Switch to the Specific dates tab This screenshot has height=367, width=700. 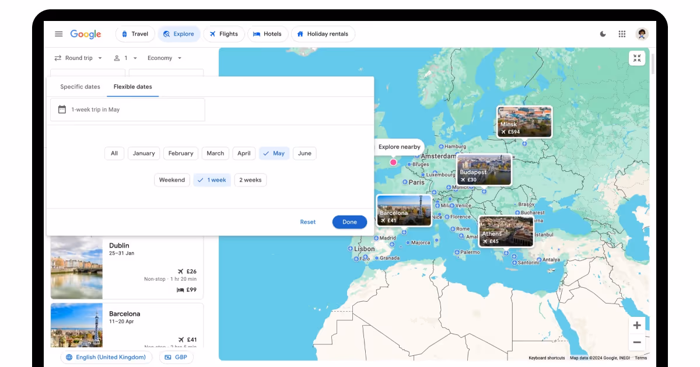(80, 86)
